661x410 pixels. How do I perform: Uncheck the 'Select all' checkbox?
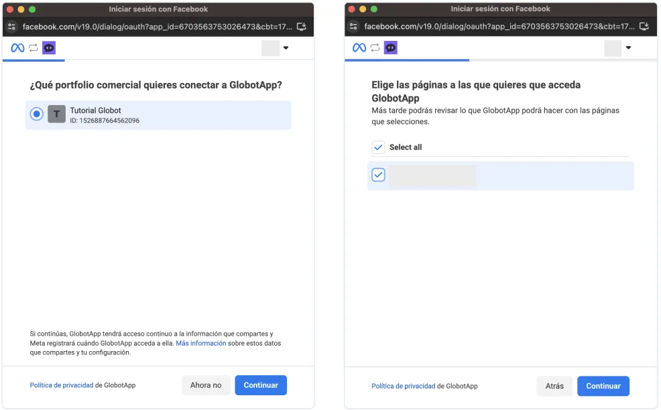click(379, 147)
